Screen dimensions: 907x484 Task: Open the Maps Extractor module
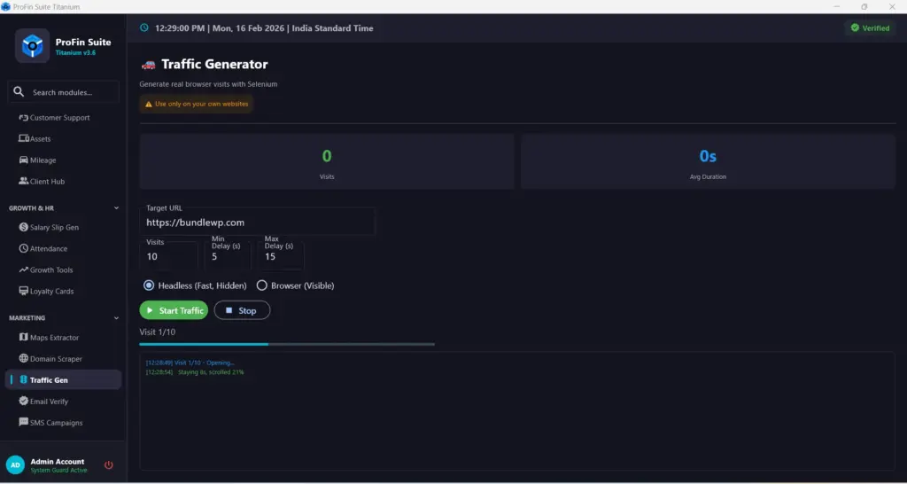(64, 337)
